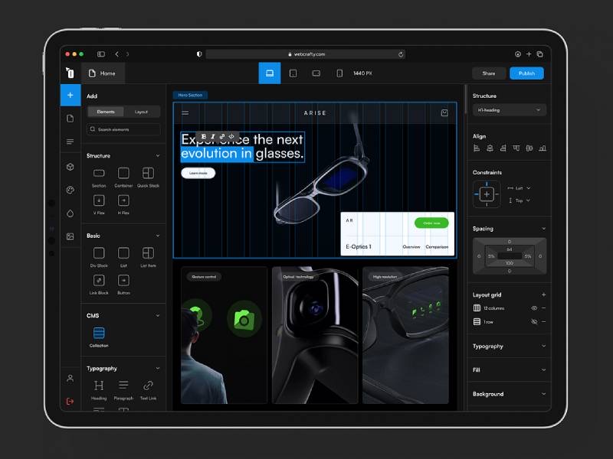613x459 pixels.
Task: Open the H1-heading structure dropdown
Action: [x=510, y=110]
